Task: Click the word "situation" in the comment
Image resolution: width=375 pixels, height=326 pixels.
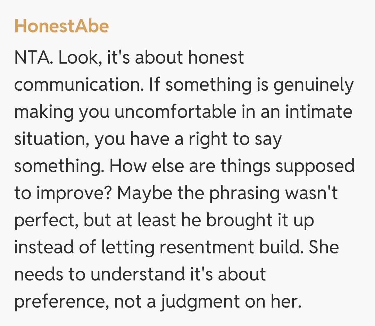Action: [x=51, y=139]
